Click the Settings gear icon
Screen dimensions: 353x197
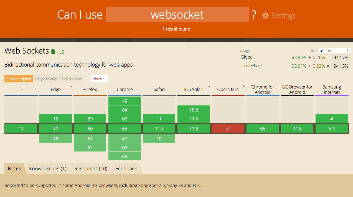(265, 16)
